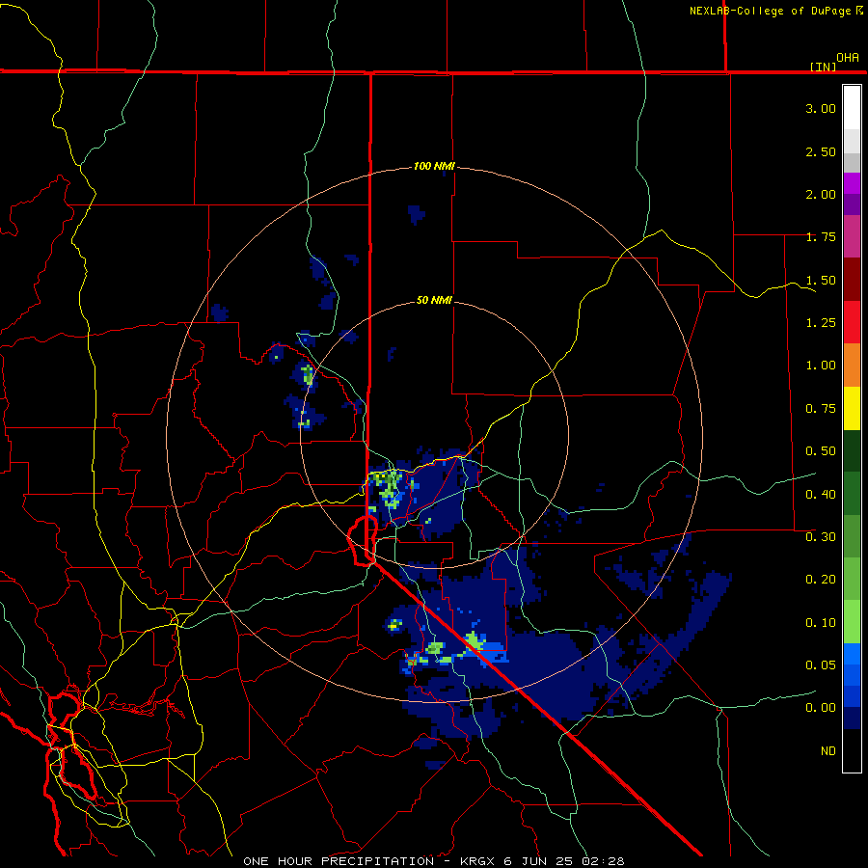Select the orange legend swatch
Image resolution: width=868 pixels, height=868 pixels.
852,366
